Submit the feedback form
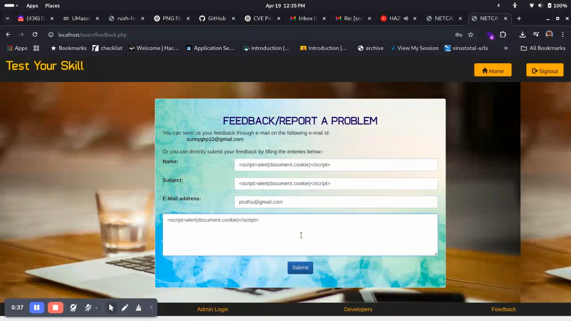The image size is (571, 321). click(300, 267)
